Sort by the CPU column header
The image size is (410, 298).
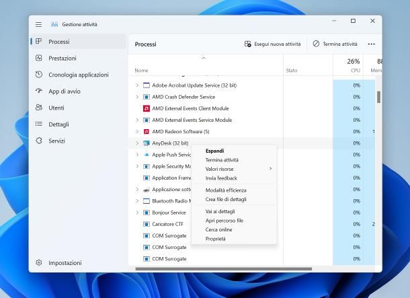(x=356, y=71)
